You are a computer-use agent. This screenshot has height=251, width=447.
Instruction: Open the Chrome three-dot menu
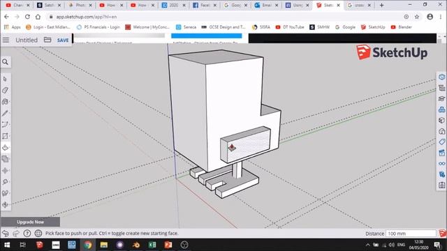441,17
